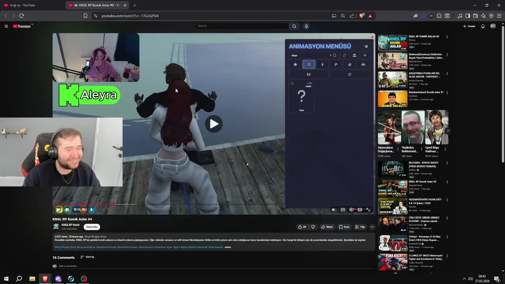505x284 pixels.
Task: Reload the current page
Action: pos(21,16)
